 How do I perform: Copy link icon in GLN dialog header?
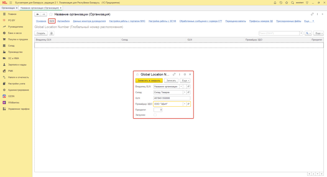174,74
